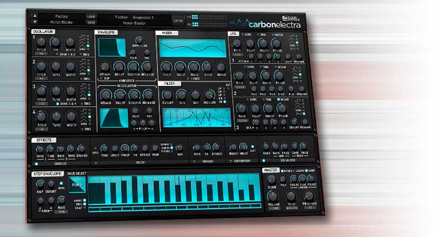Click the amplifier ATTACK knob
This screenshot has width=444, height=237.
click(105, 66)
